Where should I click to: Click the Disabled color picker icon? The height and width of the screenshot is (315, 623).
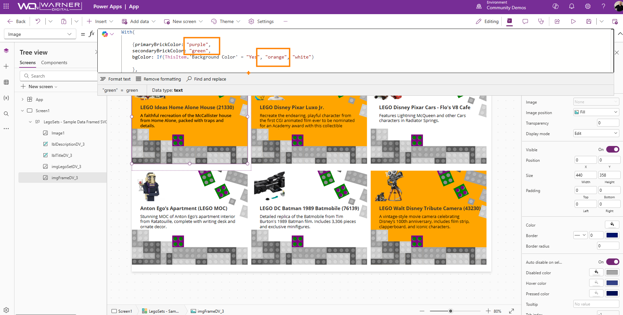coord(596,272)
